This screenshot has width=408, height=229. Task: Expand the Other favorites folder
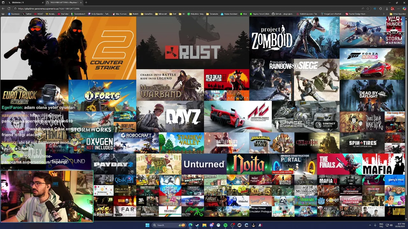pos(397,14)
